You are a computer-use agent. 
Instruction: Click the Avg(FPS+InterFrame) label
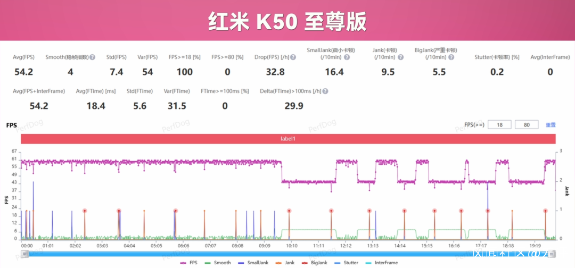39,91
